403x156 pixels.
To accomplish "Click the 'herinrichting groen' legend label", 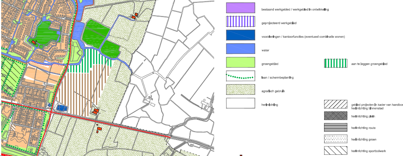I will coord(364,139).
